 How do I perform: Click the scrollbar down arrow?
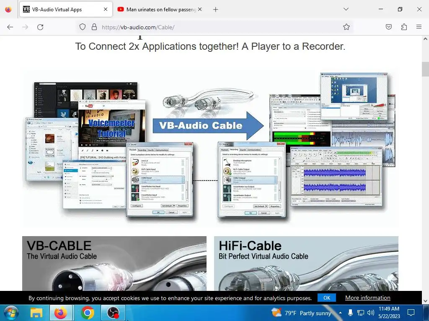click(x=425, y=301)
